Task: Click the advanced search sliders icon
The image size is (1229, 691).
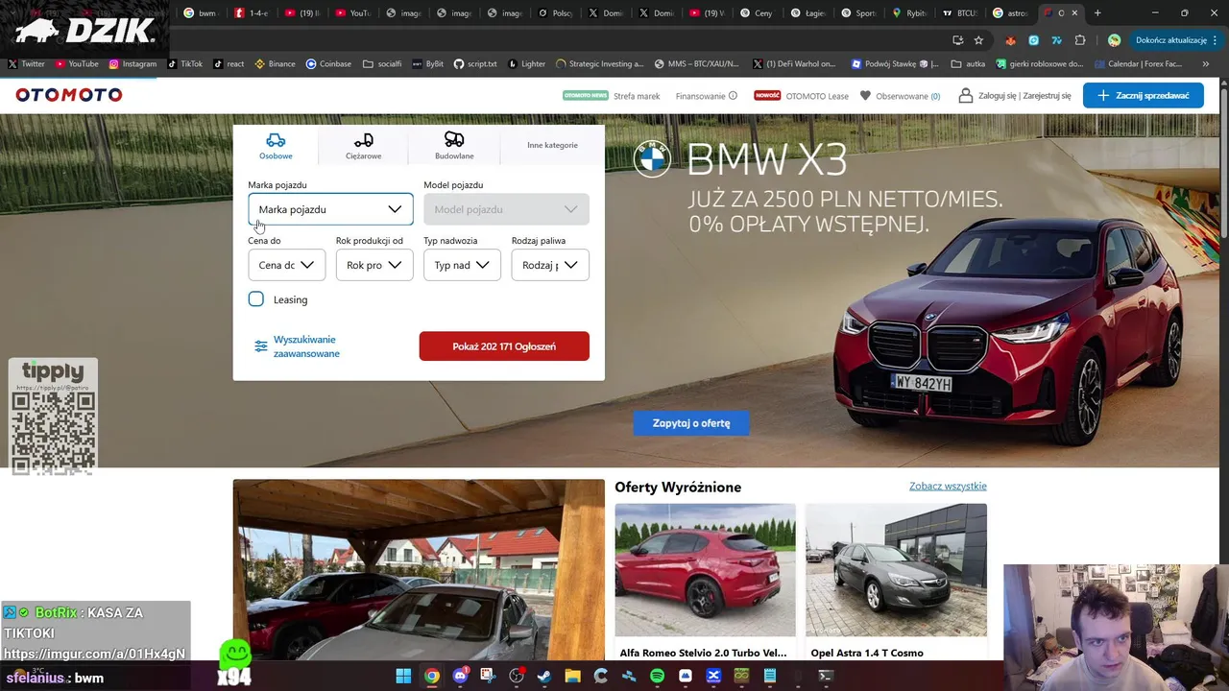Action: coord(261,346)
